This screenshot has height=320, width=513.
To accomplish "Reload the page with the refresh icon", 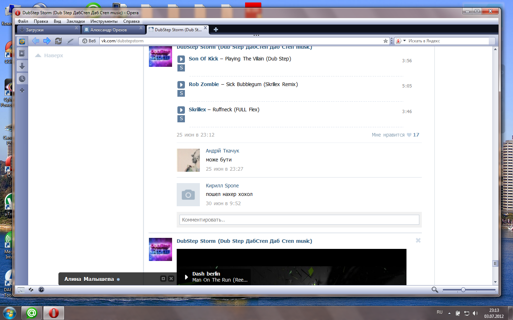I will click(58, 41).
